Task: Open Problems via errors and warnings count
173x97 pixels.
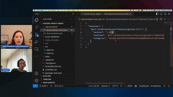Action: 59,86
